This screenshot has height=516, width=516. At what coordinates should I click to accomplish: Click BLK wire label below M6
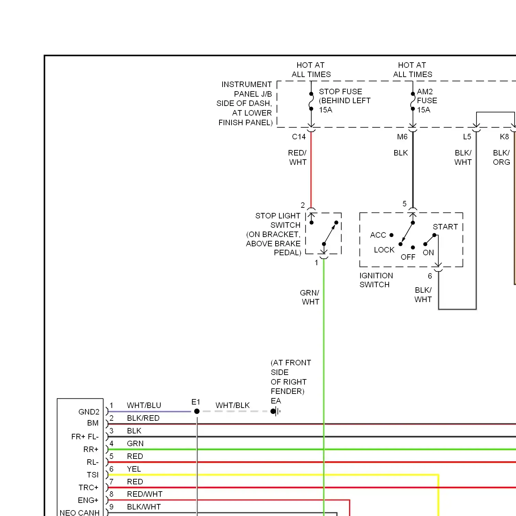[x=401, y=153]
